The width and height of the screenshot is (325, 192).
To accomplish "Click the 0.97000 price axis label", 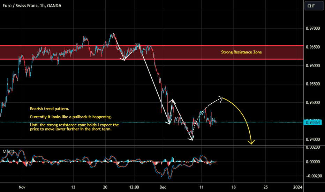I will (313, 28).
